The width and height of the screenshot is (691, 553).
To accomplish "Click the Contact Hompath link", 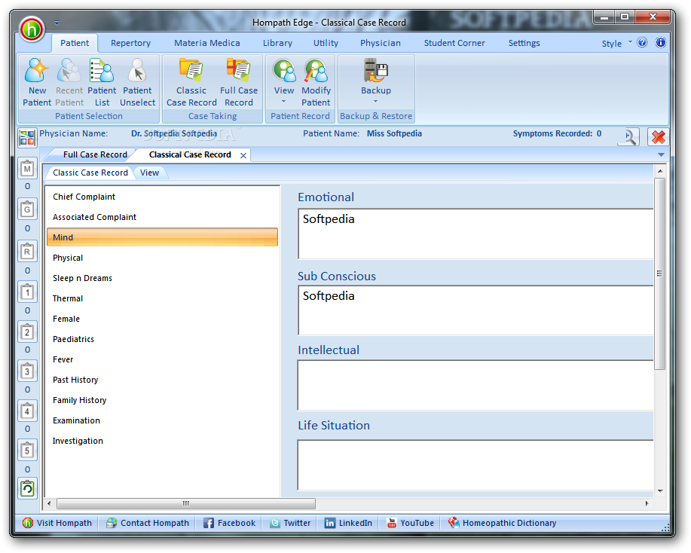I will coord(148,523).
